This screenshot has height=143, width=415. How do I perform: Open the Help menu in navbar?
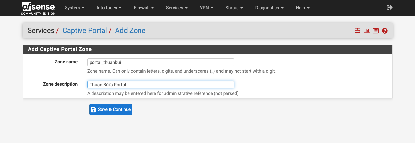click(302, 8)
